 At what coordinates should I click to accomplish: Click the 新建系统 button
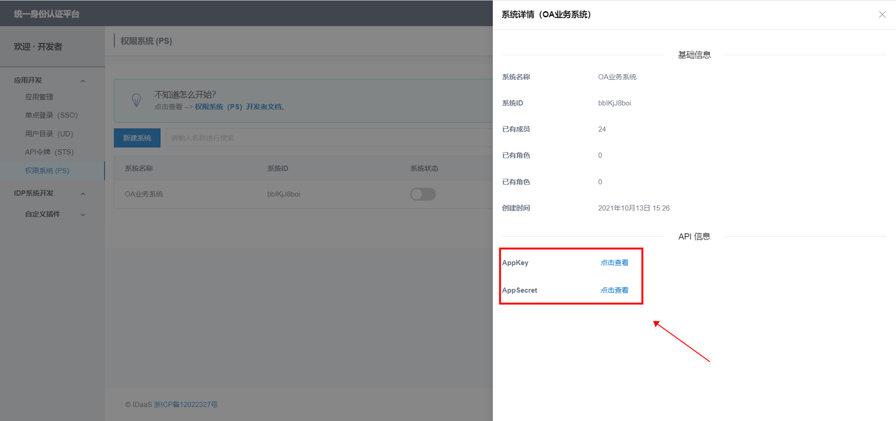137,138
